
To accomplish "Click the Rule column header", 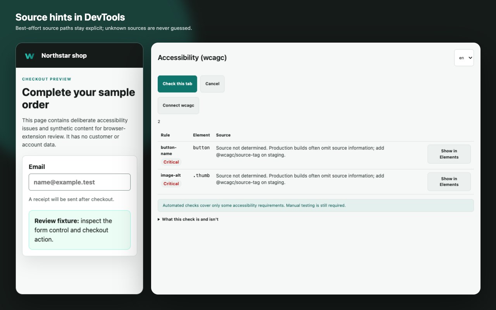I will 165,135.
